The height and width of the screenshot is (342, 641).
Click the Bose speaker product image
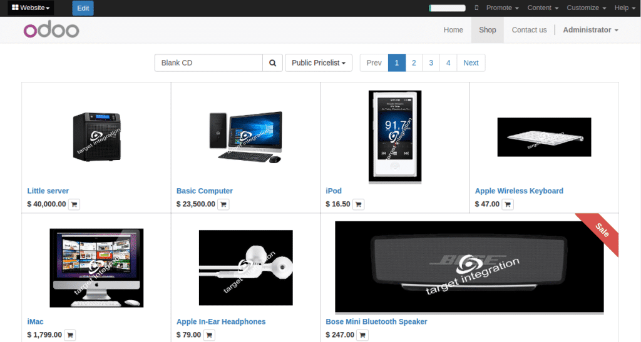(469, 268)
